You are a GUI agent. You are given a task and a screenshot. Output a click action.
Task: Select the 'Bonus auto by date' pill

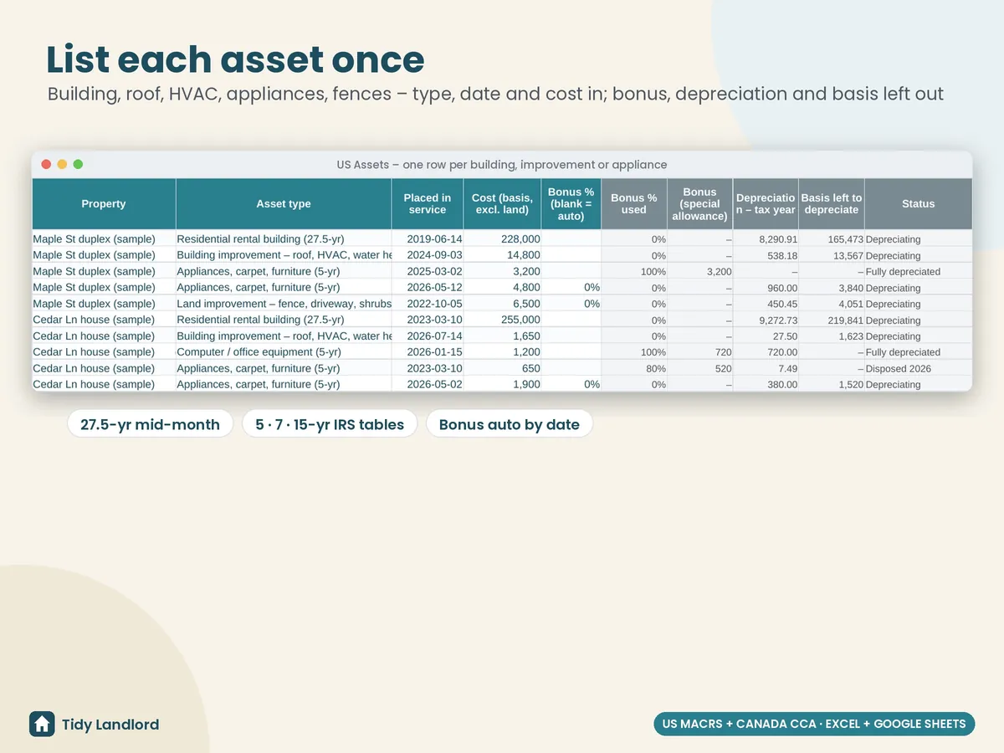510,424
